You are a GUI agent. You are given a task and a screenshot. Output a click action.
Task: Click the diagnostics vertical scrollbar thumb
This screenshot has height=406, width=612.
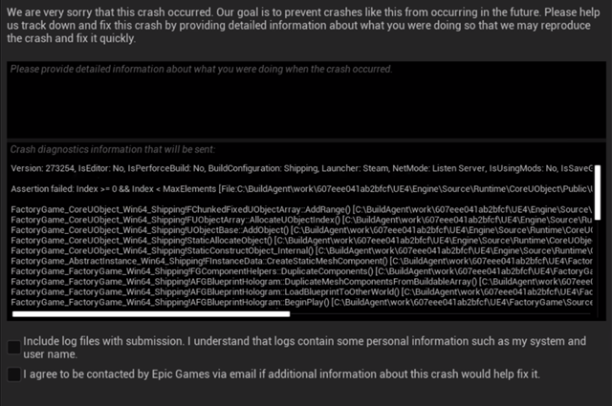tap(597, 192)
